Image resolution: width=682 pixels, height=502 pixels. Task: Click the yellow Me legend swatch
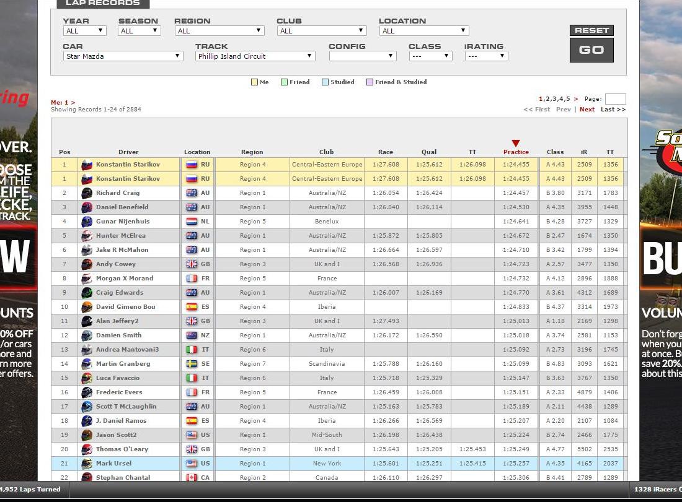[x=254, y=82]
